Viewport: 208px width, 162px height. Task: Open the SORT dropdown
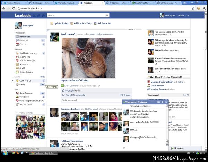point(131,29)
